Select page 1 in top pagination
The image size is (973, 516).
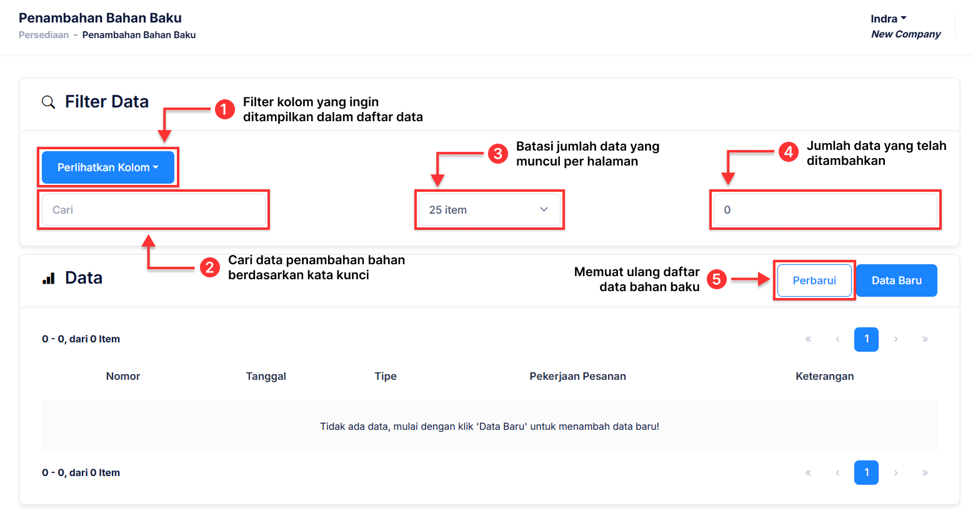(x=866, y=339)
